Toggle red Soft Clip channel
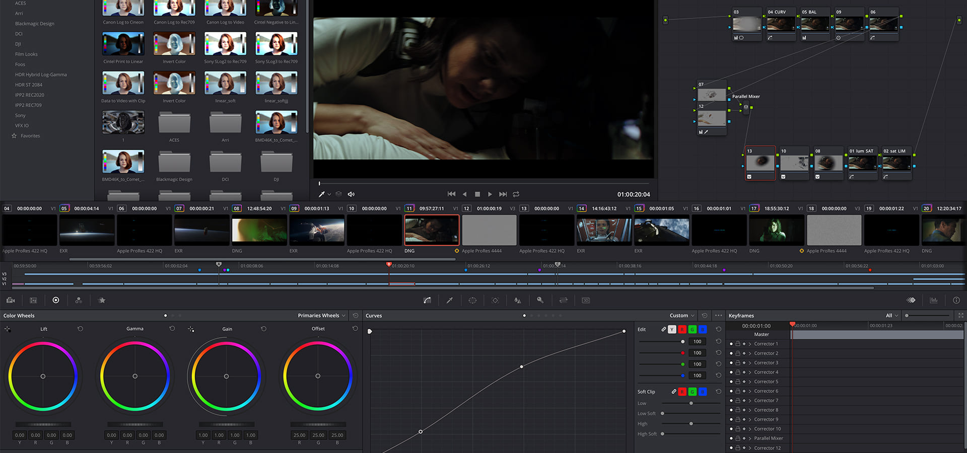 [682, 392]
